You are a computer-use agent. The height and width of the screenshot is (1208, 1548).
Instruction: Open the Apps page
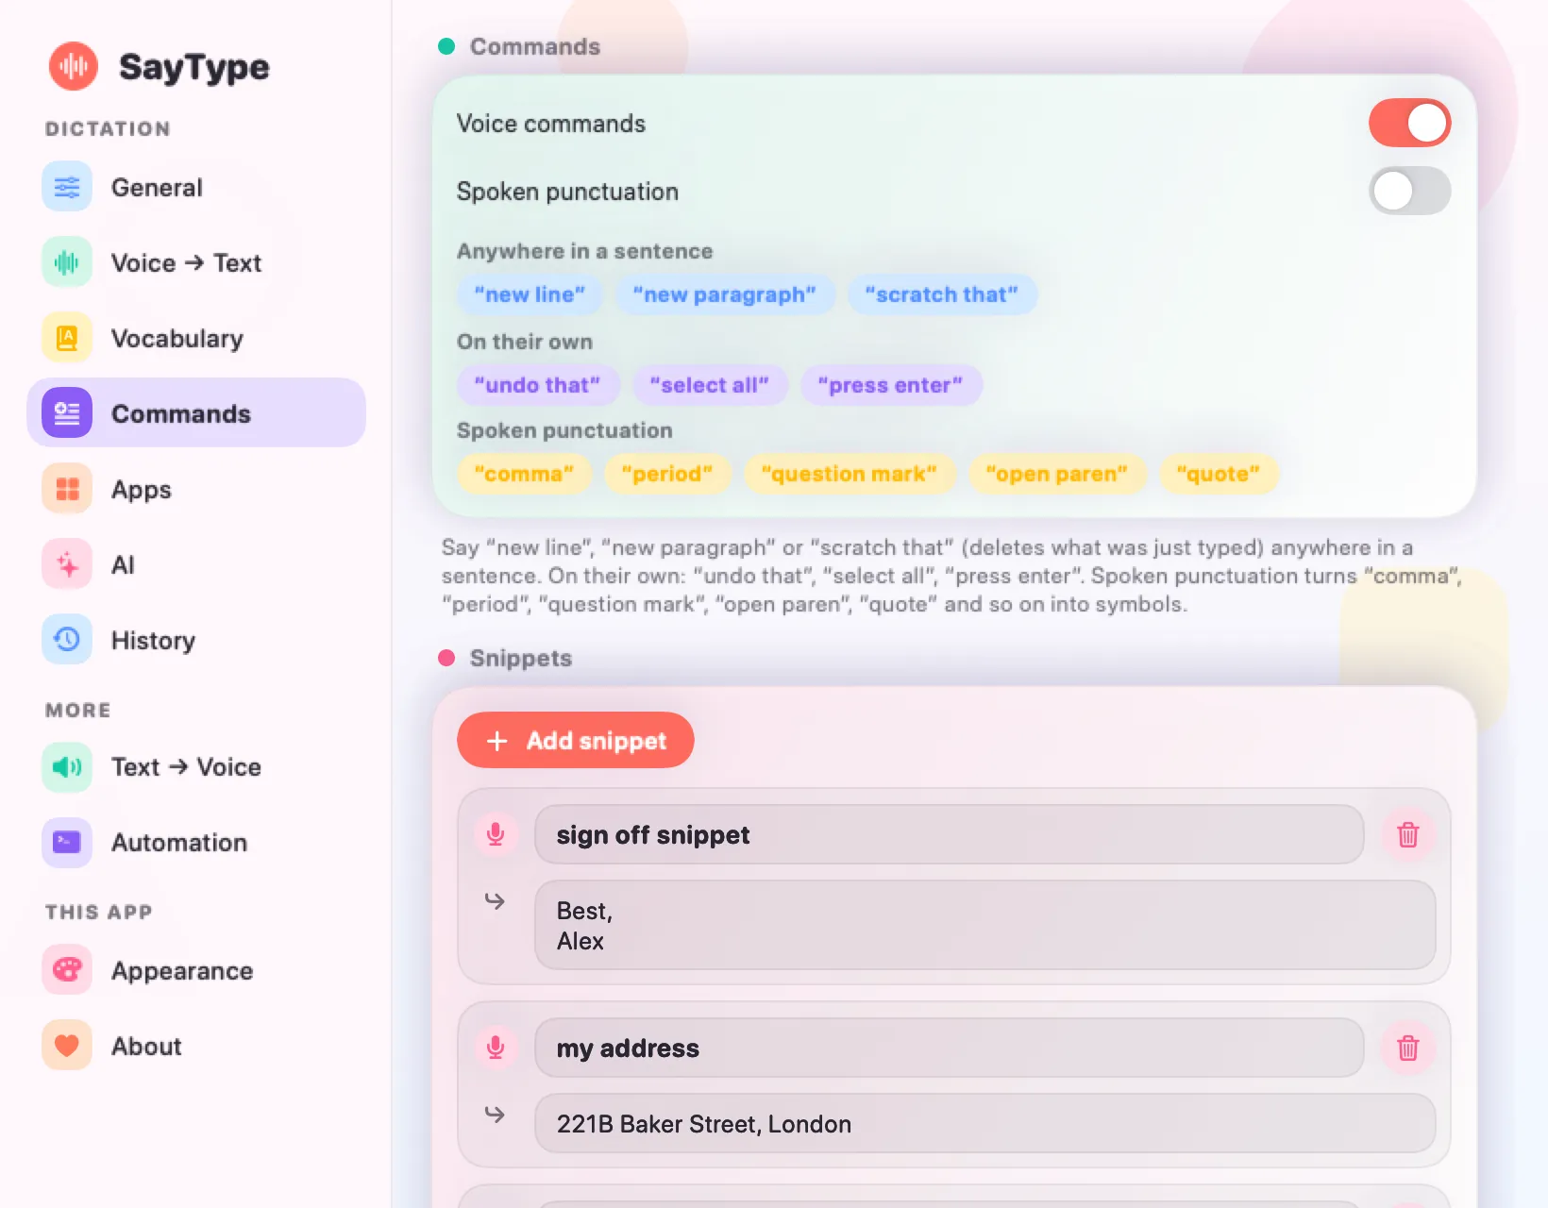click(x=142, y=490)
